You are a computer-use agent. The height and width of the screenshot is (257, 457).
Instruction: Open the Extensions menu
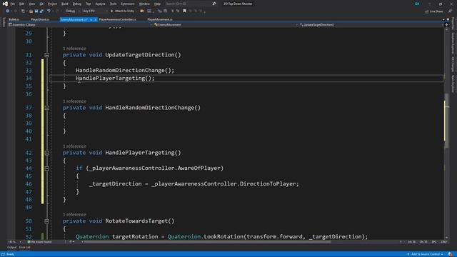pyautogui.click(x=128, y=4)
